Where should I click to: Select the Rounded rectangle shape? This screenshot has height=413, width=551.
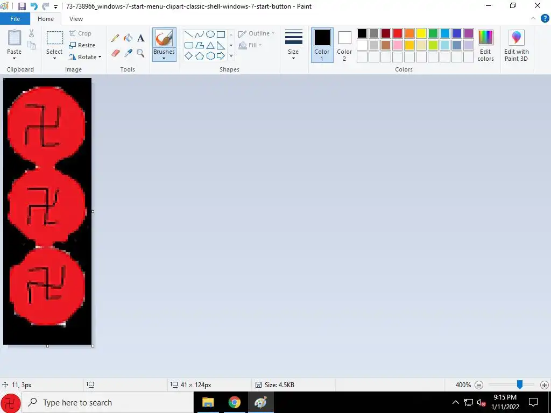pyautogui.click(x=189, y=45)
